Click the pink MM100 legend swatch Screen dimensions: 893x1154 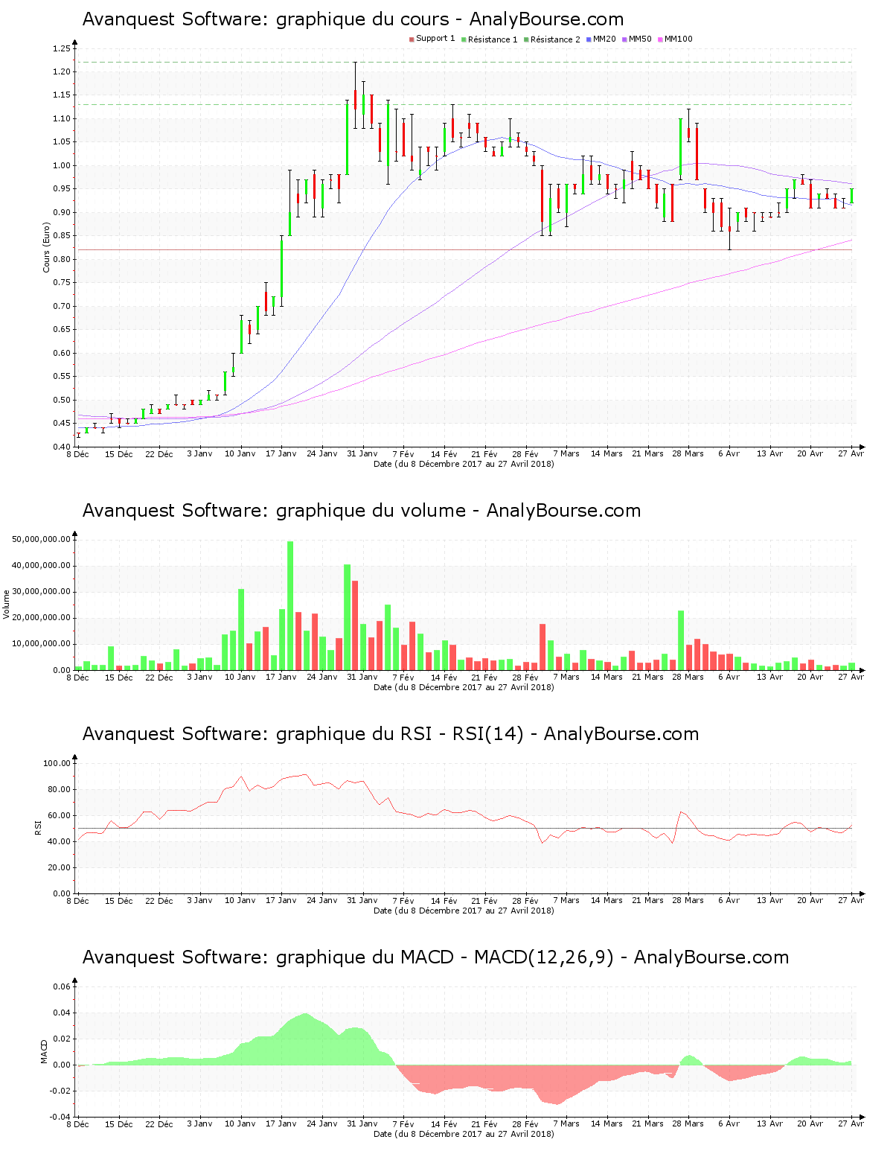click(x=661, y=39)
